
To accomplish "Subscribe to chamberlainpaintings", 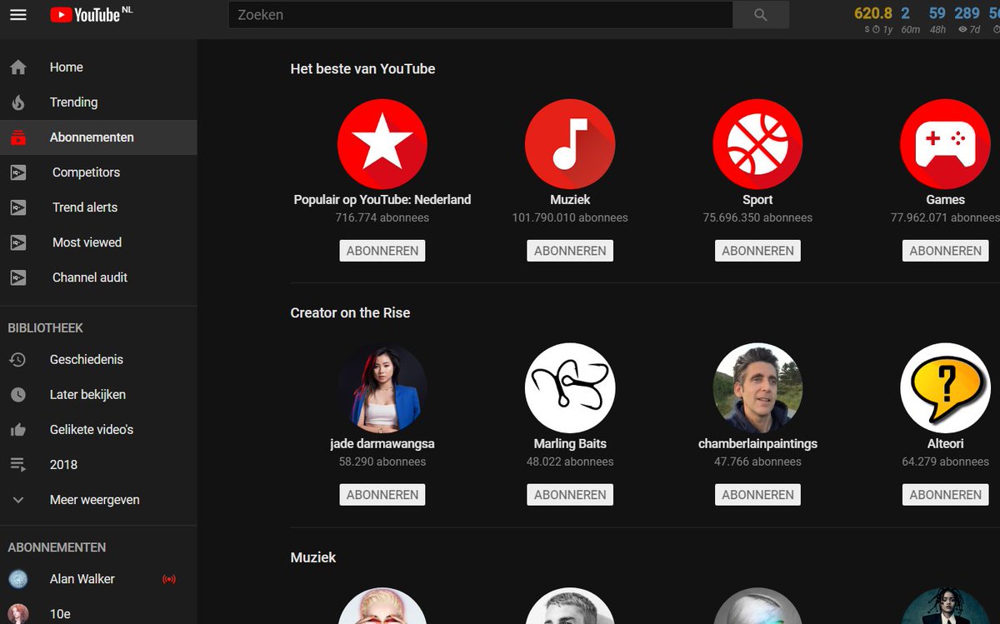I will (757, 495).
